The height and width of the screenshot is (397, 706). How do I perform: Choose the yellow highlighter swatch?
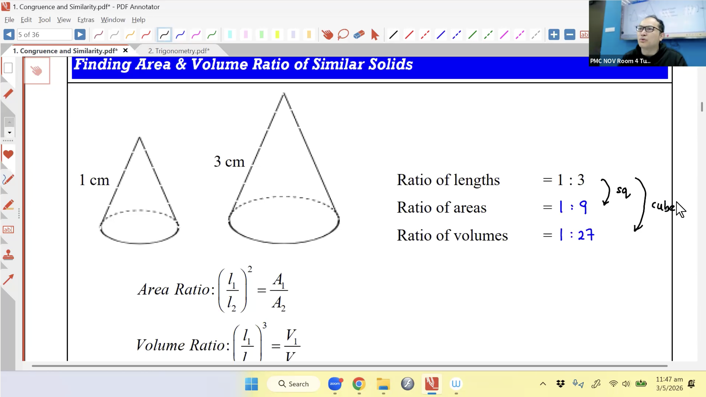[277, 35]
